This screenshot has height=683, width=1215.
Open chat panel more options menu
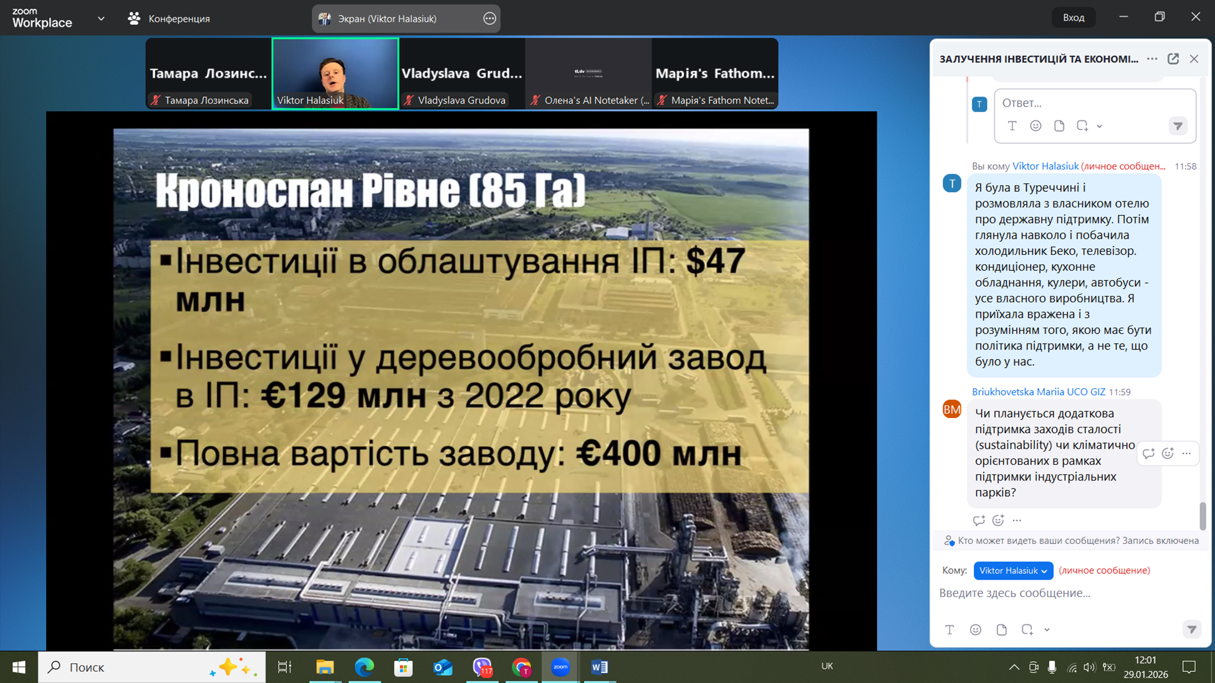[x=1152, y=59]
